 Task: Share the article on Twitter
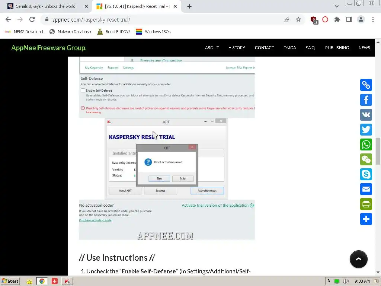pyautogui.click(x=366, y=130)
